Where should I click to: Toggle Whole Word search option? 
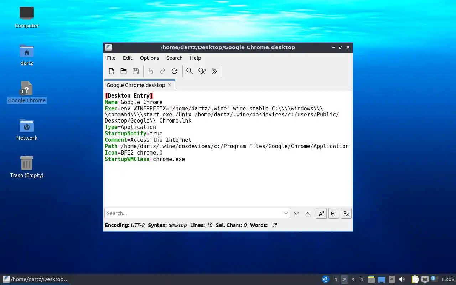334,213
